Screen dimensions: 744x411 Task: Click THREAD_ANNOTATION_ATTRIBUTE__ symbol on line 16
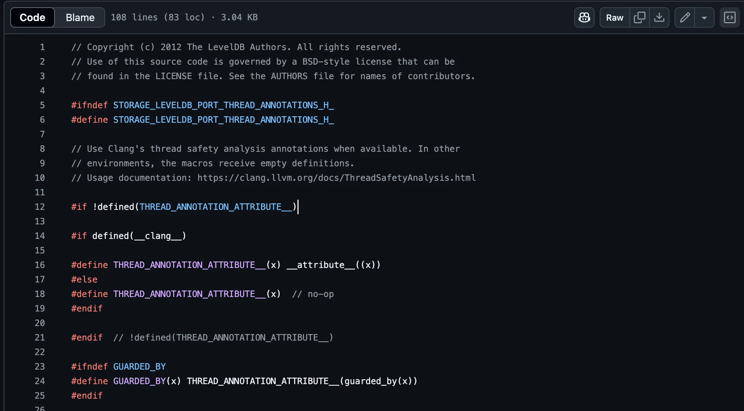pyautogui.click(x=189, y=265)
